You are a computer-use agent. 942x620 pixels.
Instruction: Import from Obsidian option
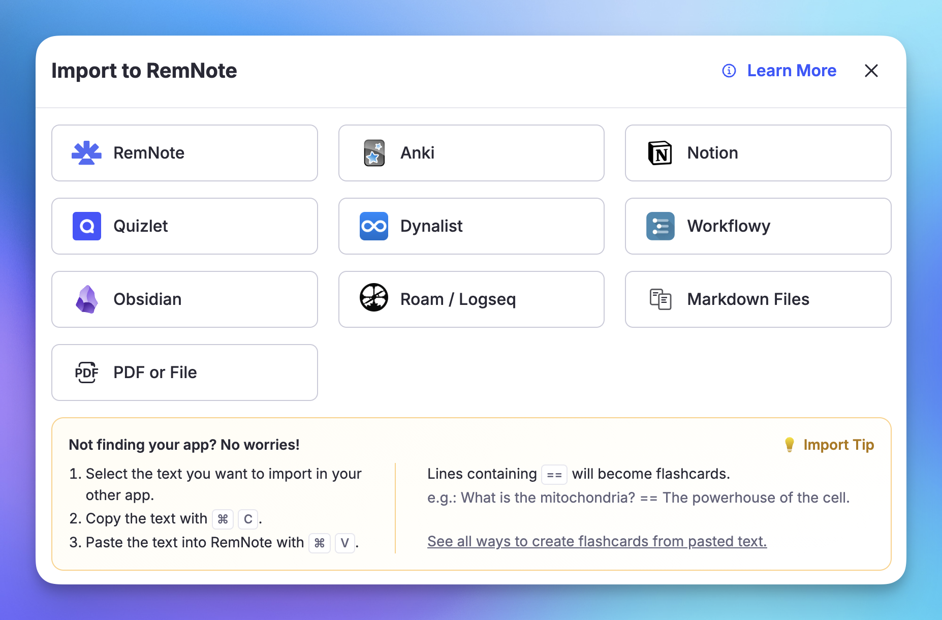tap(184, 299)
